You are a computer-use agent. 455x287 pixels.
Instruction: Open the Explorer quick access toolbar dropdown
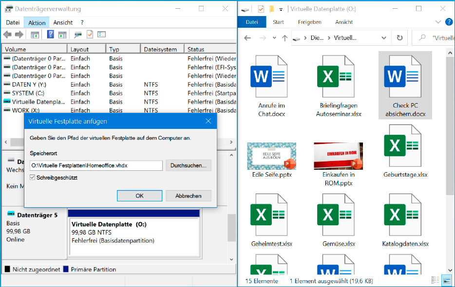[x=281, y=9]
